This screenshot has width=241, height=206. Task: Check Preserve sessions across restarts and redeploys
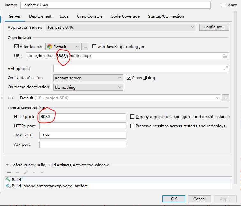point(132,126)
